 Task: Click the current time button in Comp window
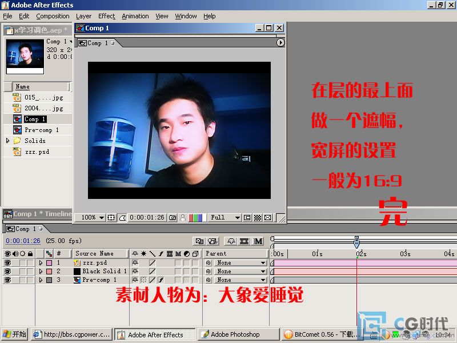(147, 218)
